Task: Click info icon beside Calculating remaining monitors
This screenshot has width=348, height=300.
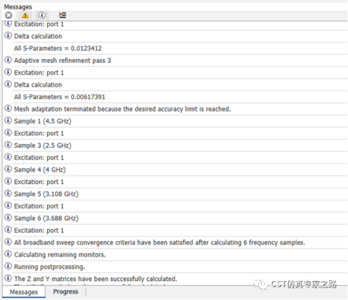Action: coord(9,254)
